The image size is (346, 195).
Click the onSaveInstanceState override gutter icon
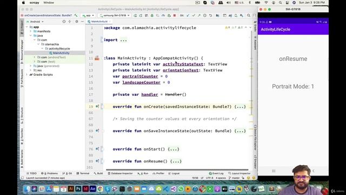(x=97, y=131)
